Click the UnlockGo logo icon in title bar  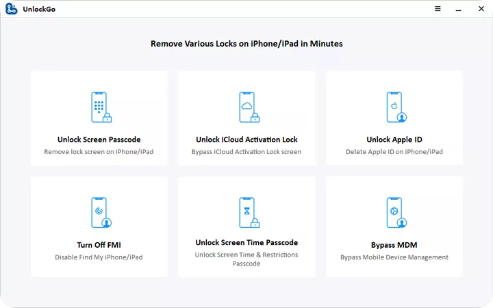(12, 9)
